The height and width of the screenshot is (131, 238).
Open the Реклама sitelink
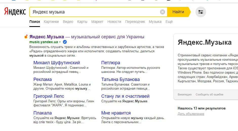[43, 79]
